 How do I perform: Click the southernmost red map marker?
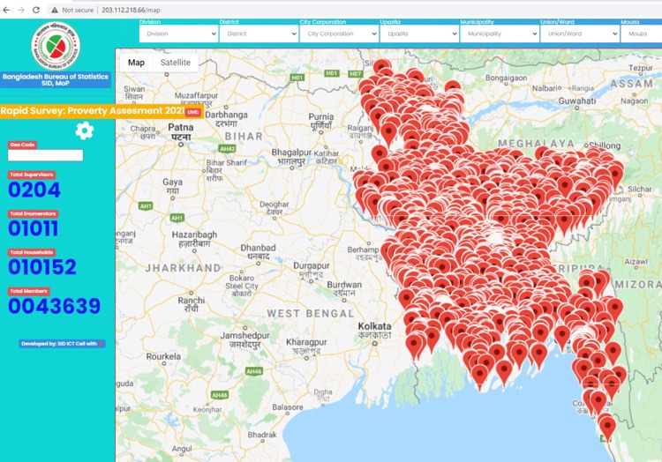coord(607,427)
